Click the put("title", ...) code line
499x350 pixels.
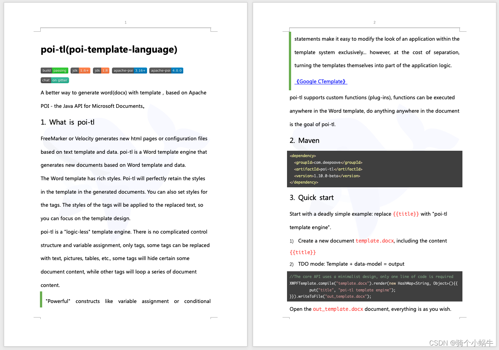352,290
